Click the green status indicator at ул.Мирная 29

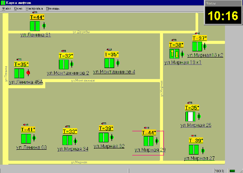[x=157, y=141]
